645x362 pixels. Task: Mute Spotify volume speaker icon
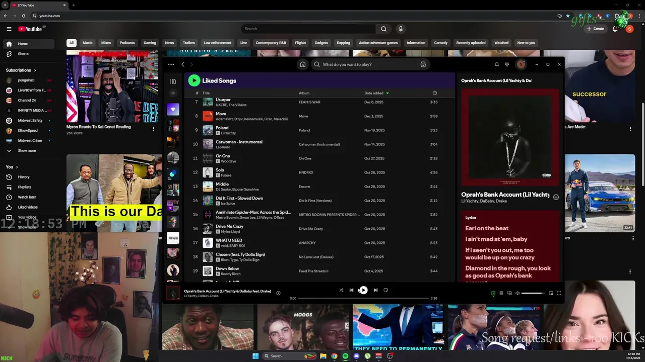(518, 293)
